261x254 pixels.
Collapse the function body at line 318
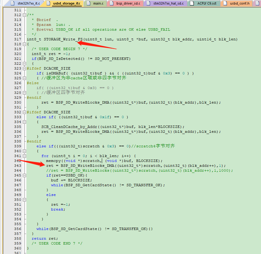click(x=25, y=44)
